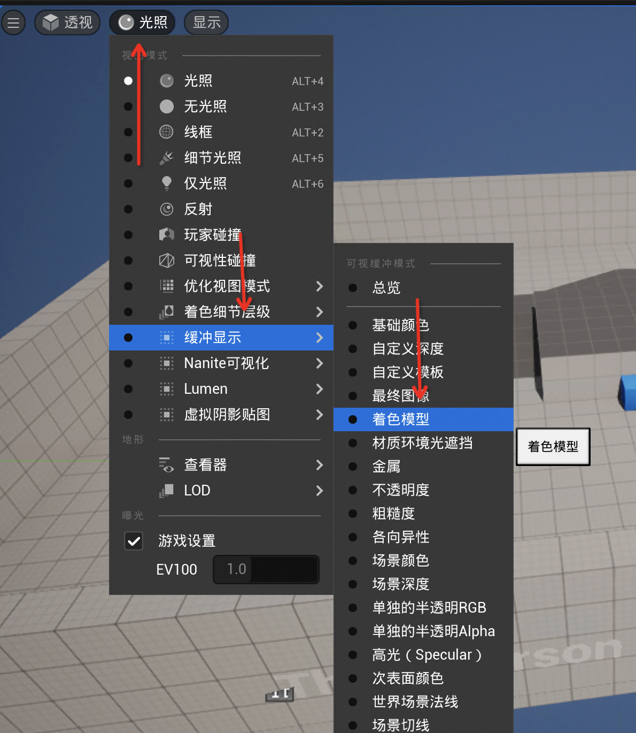Screen dimensions: 636x733
Task: Click the 透视 perspective button
Action: 67,22
